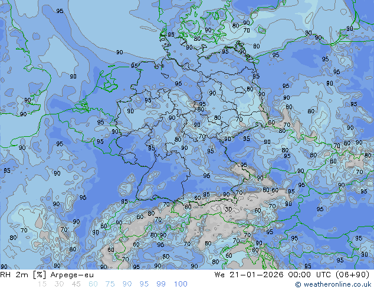
Task: Select the legend value 90 in the color scale
Action: click(x=127, y=284)
